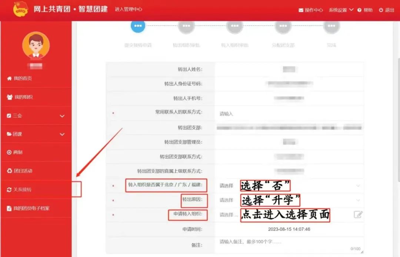This screenshot has height=257, width=400.
Task: Click the 进入管理中心 link
Action: point(128,9)
